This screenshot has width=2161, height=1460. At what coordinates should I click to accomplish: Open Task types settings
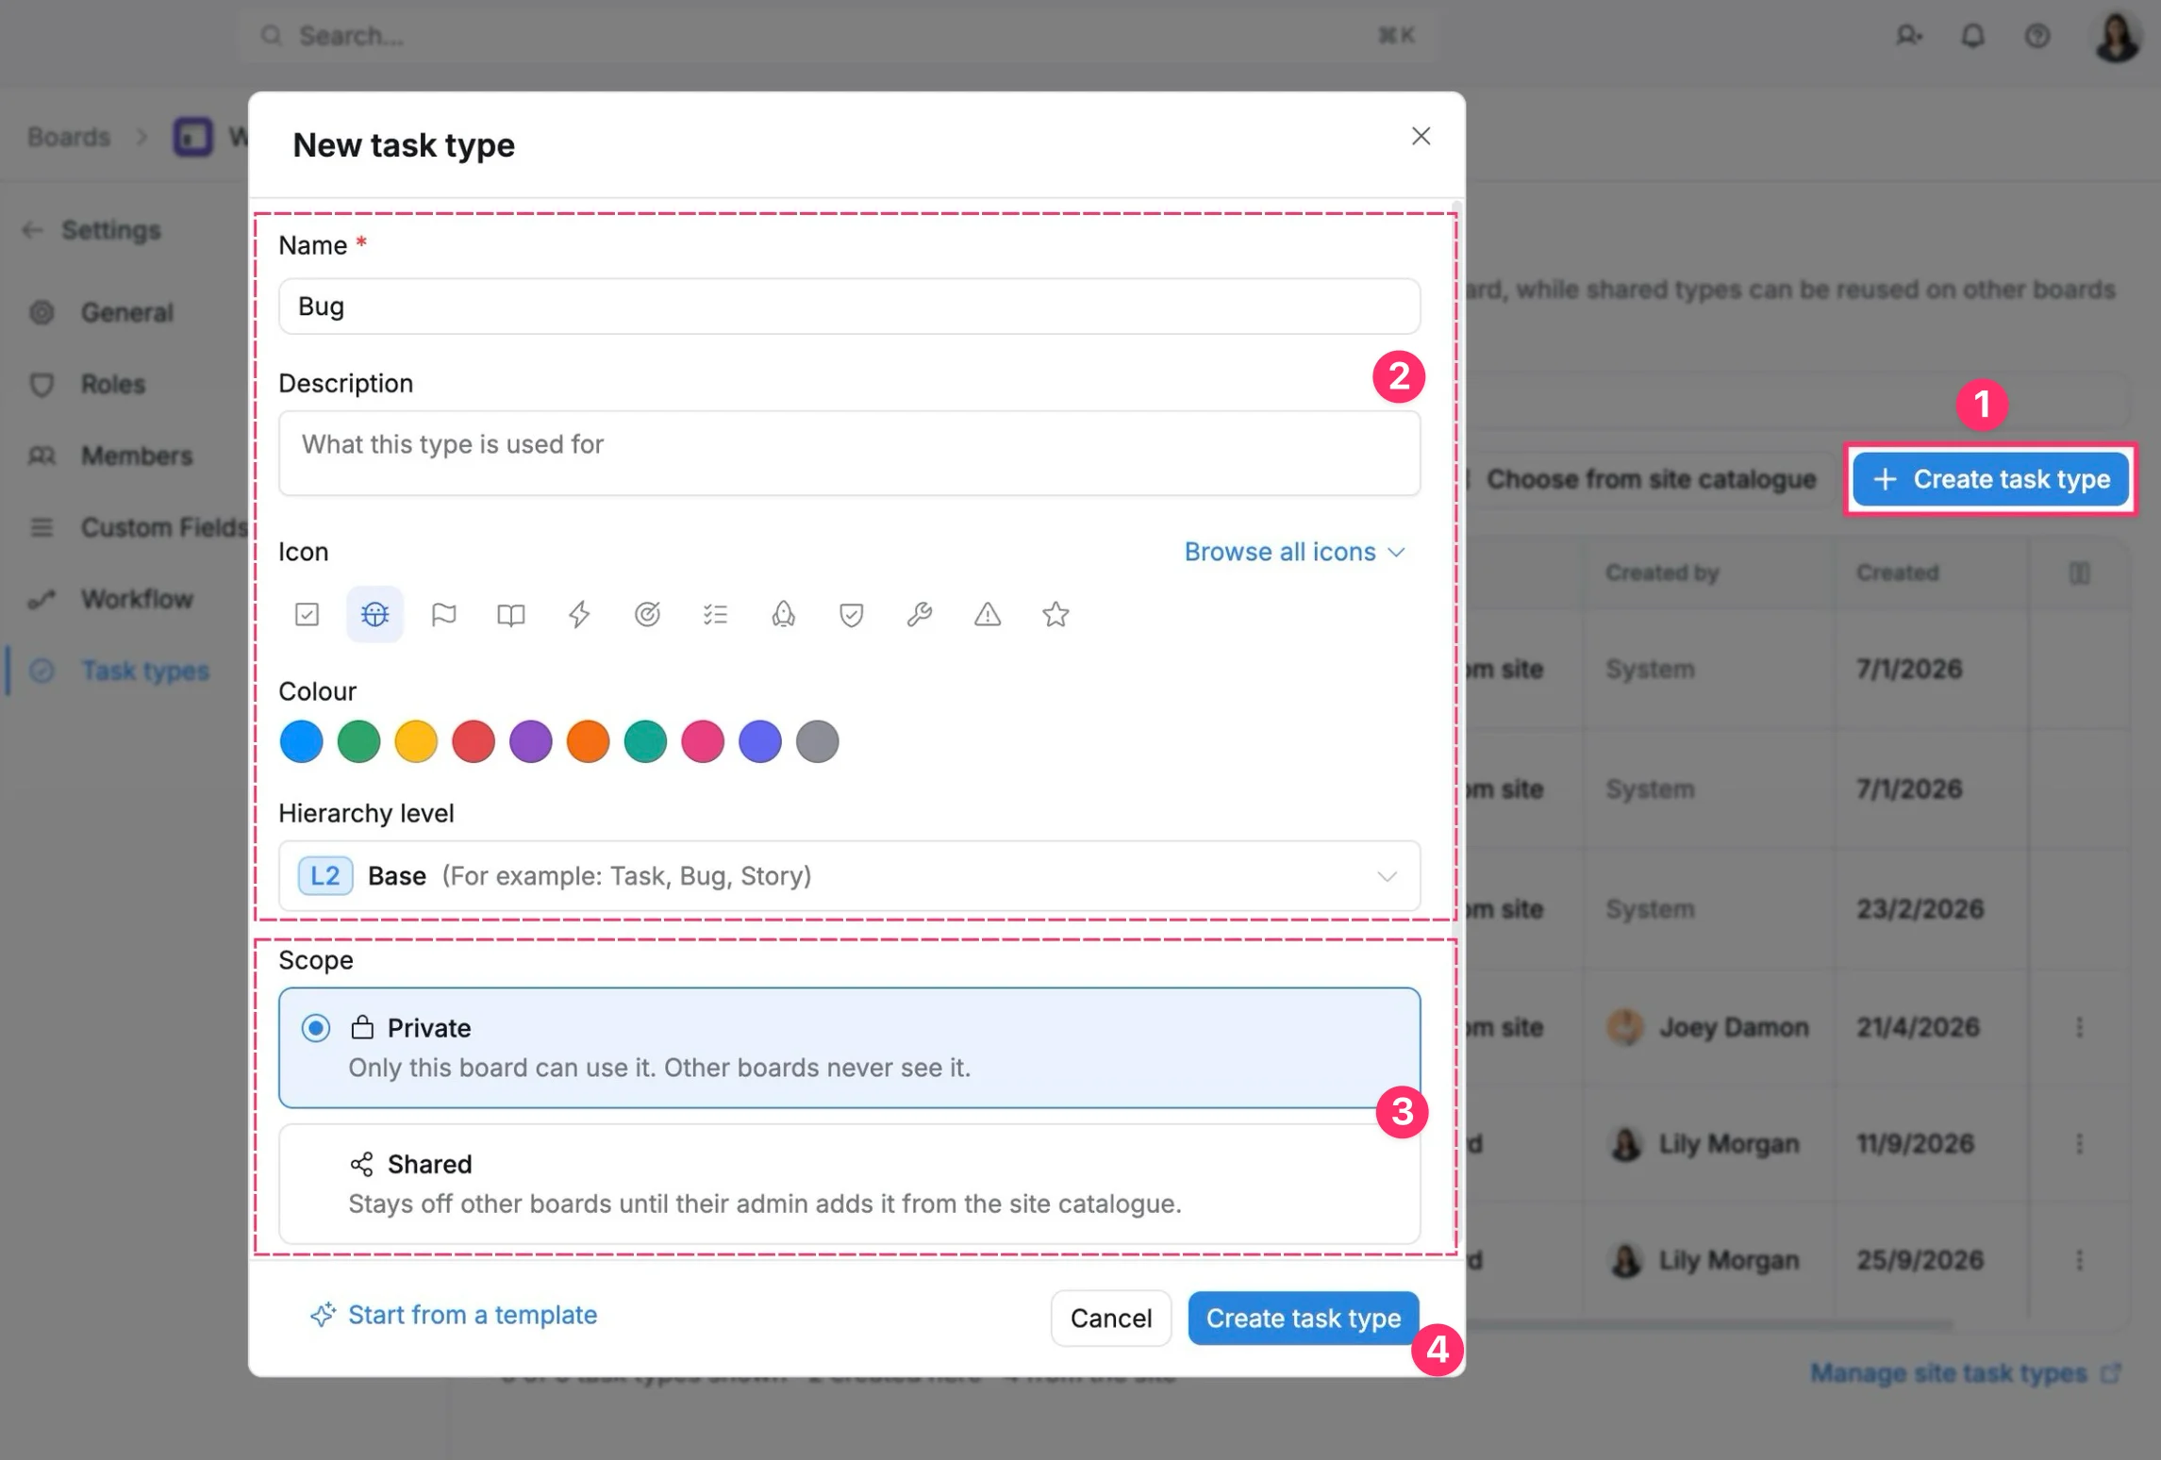(x=144, y=671)
